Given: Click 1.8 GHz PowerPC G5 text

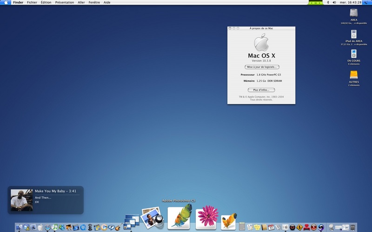Looking at the screenshot, I should [x=269, y=75].
